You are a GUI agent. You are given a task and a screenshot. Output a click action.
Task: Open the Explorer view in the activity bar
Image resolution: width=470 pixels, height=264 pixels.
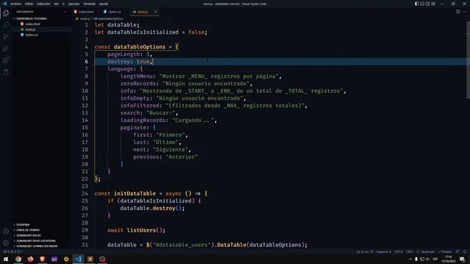[6, 13]
